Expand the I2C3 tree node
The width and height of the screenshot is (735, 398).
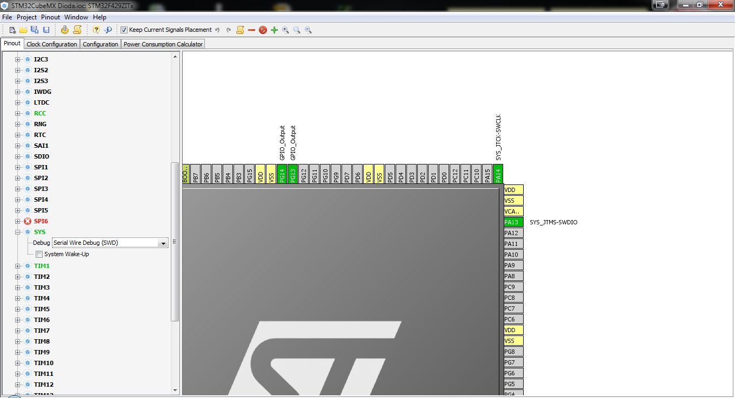[x=17, y=59]
